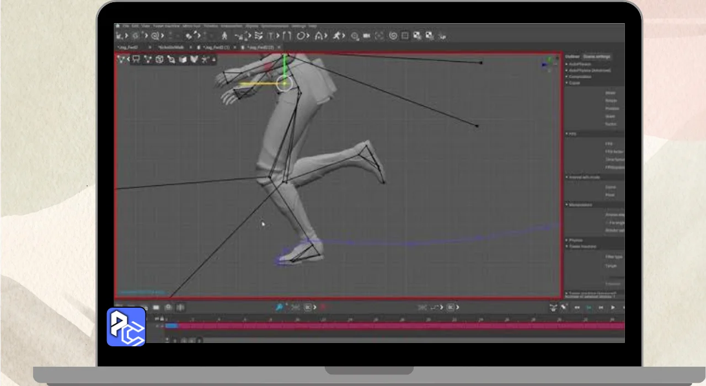Click the blue key icon above timeline
The image size is (706, 386).
pyautogui.click(x=279, y=307)
